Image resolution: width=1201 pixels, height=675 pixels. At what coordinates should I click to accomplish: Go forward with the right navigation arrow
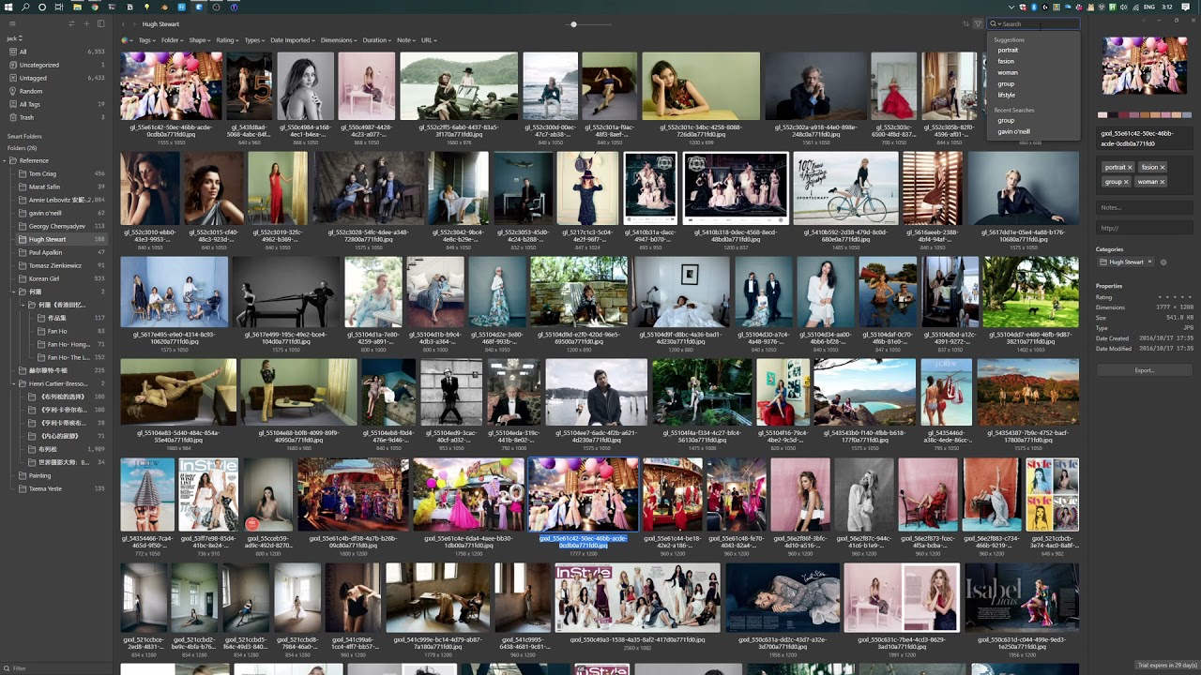[135, 23]
